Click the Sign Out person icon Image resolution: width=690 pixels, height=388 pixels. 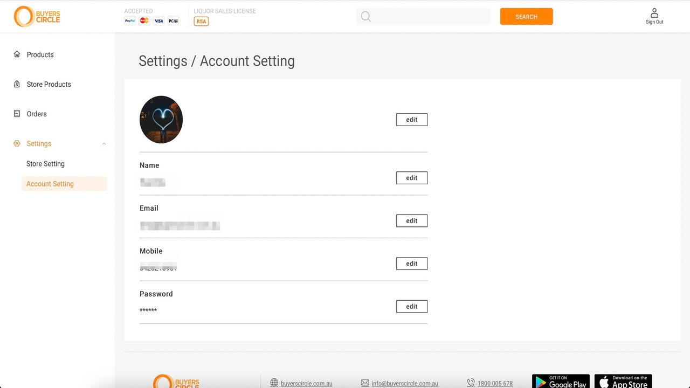tap(654, 12)
